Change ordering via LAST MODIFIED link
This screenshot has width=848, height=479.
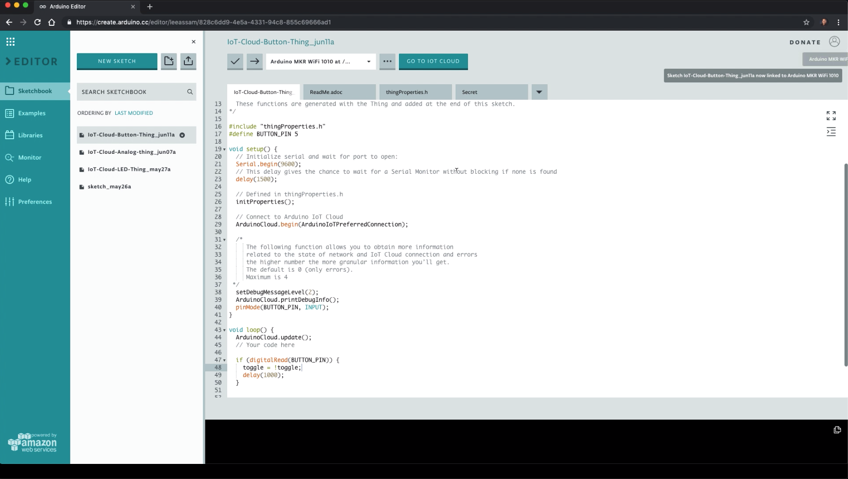tap(134, 113)
